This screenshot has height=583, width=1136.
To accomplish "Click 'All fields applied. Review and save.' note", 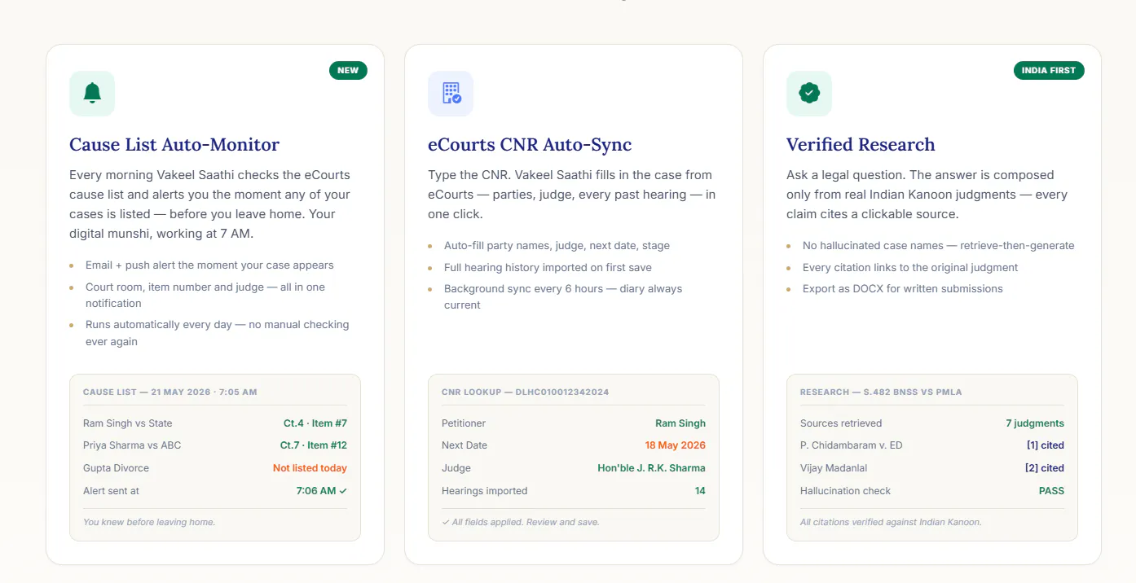I will point(521,522).
